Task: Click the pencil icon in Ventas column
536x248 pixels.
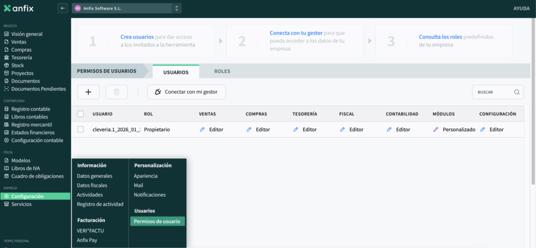Action: (x=202, y=130)
